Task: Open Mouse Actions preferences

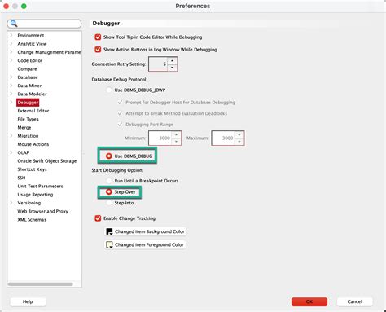Action: (33, 144)
